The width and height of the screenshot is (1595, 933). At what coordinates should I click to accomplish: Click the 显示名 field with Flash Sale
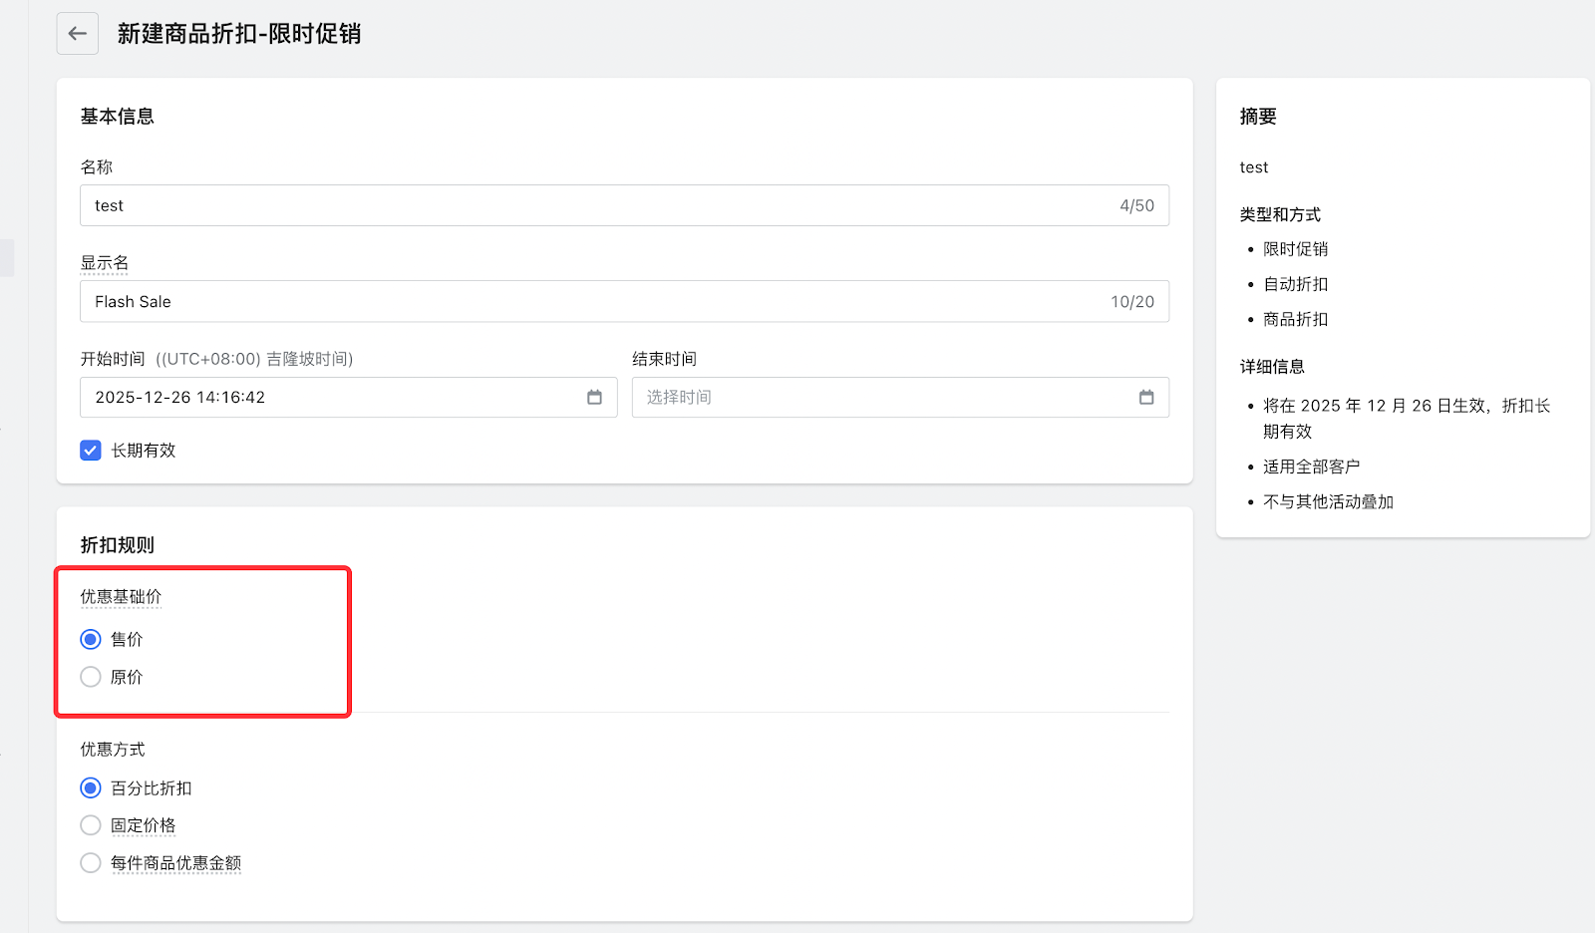pyautogui.click(x=598, y=302)
